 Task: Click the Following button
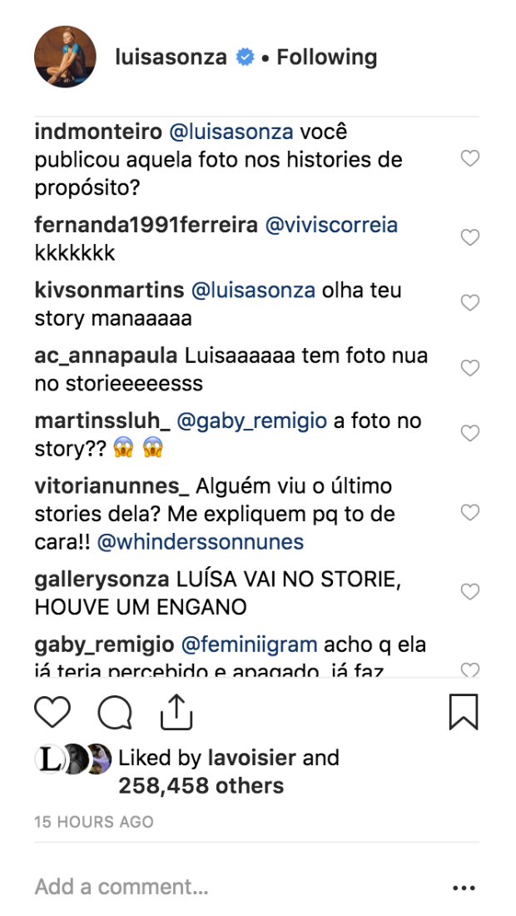point(326,57)
